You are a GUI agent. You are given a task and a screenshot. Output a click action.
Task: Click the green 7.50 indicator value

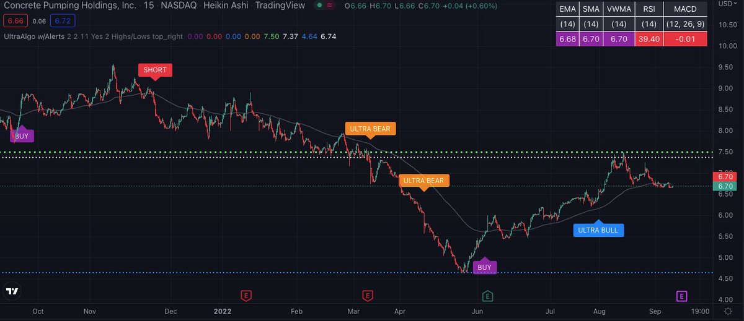point(271,36)
